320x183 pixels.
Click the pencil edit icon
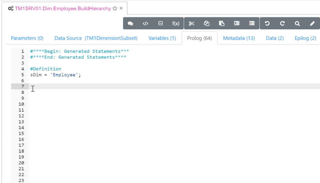312,23
